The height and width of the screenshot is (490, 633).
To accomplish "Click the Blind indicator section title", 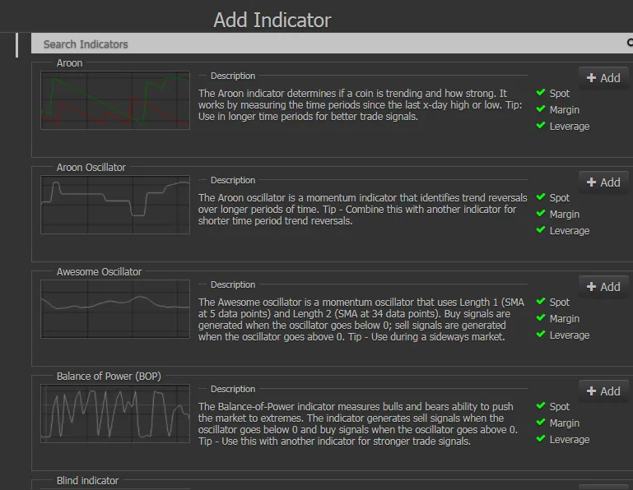I will (87, 481).
